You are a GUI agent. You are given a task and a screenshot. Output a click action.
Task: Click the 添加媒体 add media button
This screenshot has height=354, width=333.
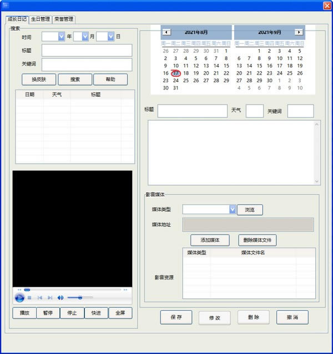click(210, 240)
